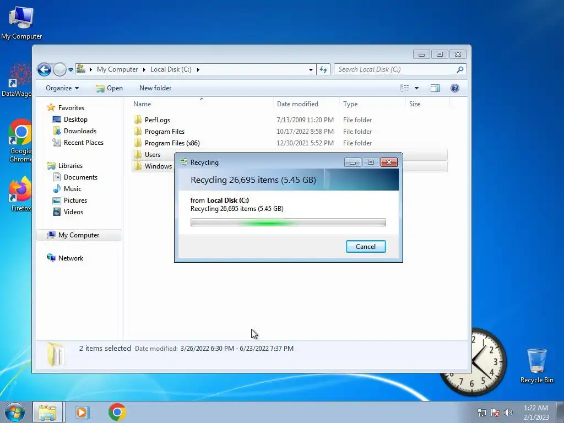Open the Firefox desktop shortcut
Image resolution: width=564 pixels, height=423 pixels.
[20, 193]
